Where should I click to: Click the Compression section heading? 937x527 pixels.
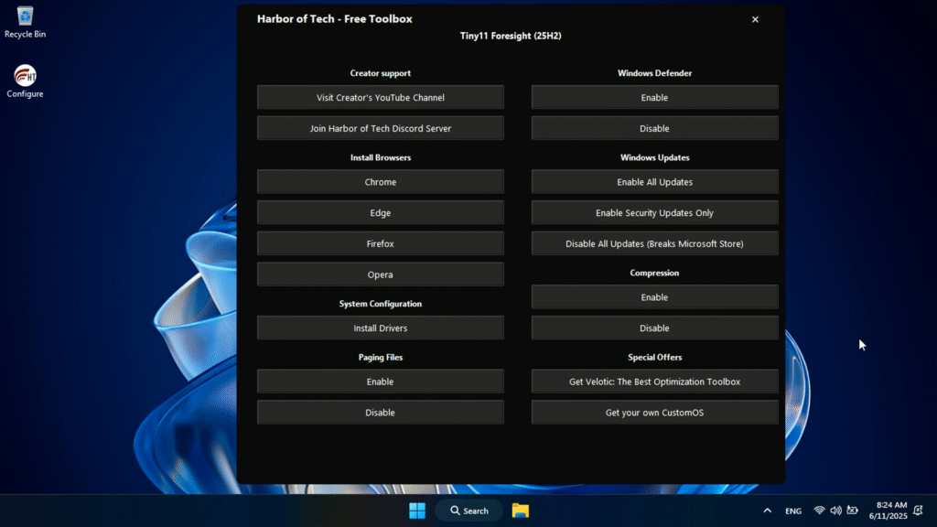[x=655, y=273]
